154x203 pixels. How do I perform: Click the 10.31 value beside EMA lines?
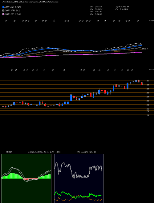(145, 49)
